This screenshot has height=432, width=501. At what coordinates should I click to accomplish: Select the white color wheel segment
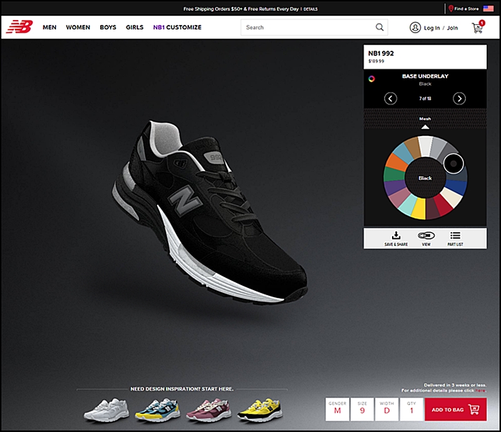425,146
